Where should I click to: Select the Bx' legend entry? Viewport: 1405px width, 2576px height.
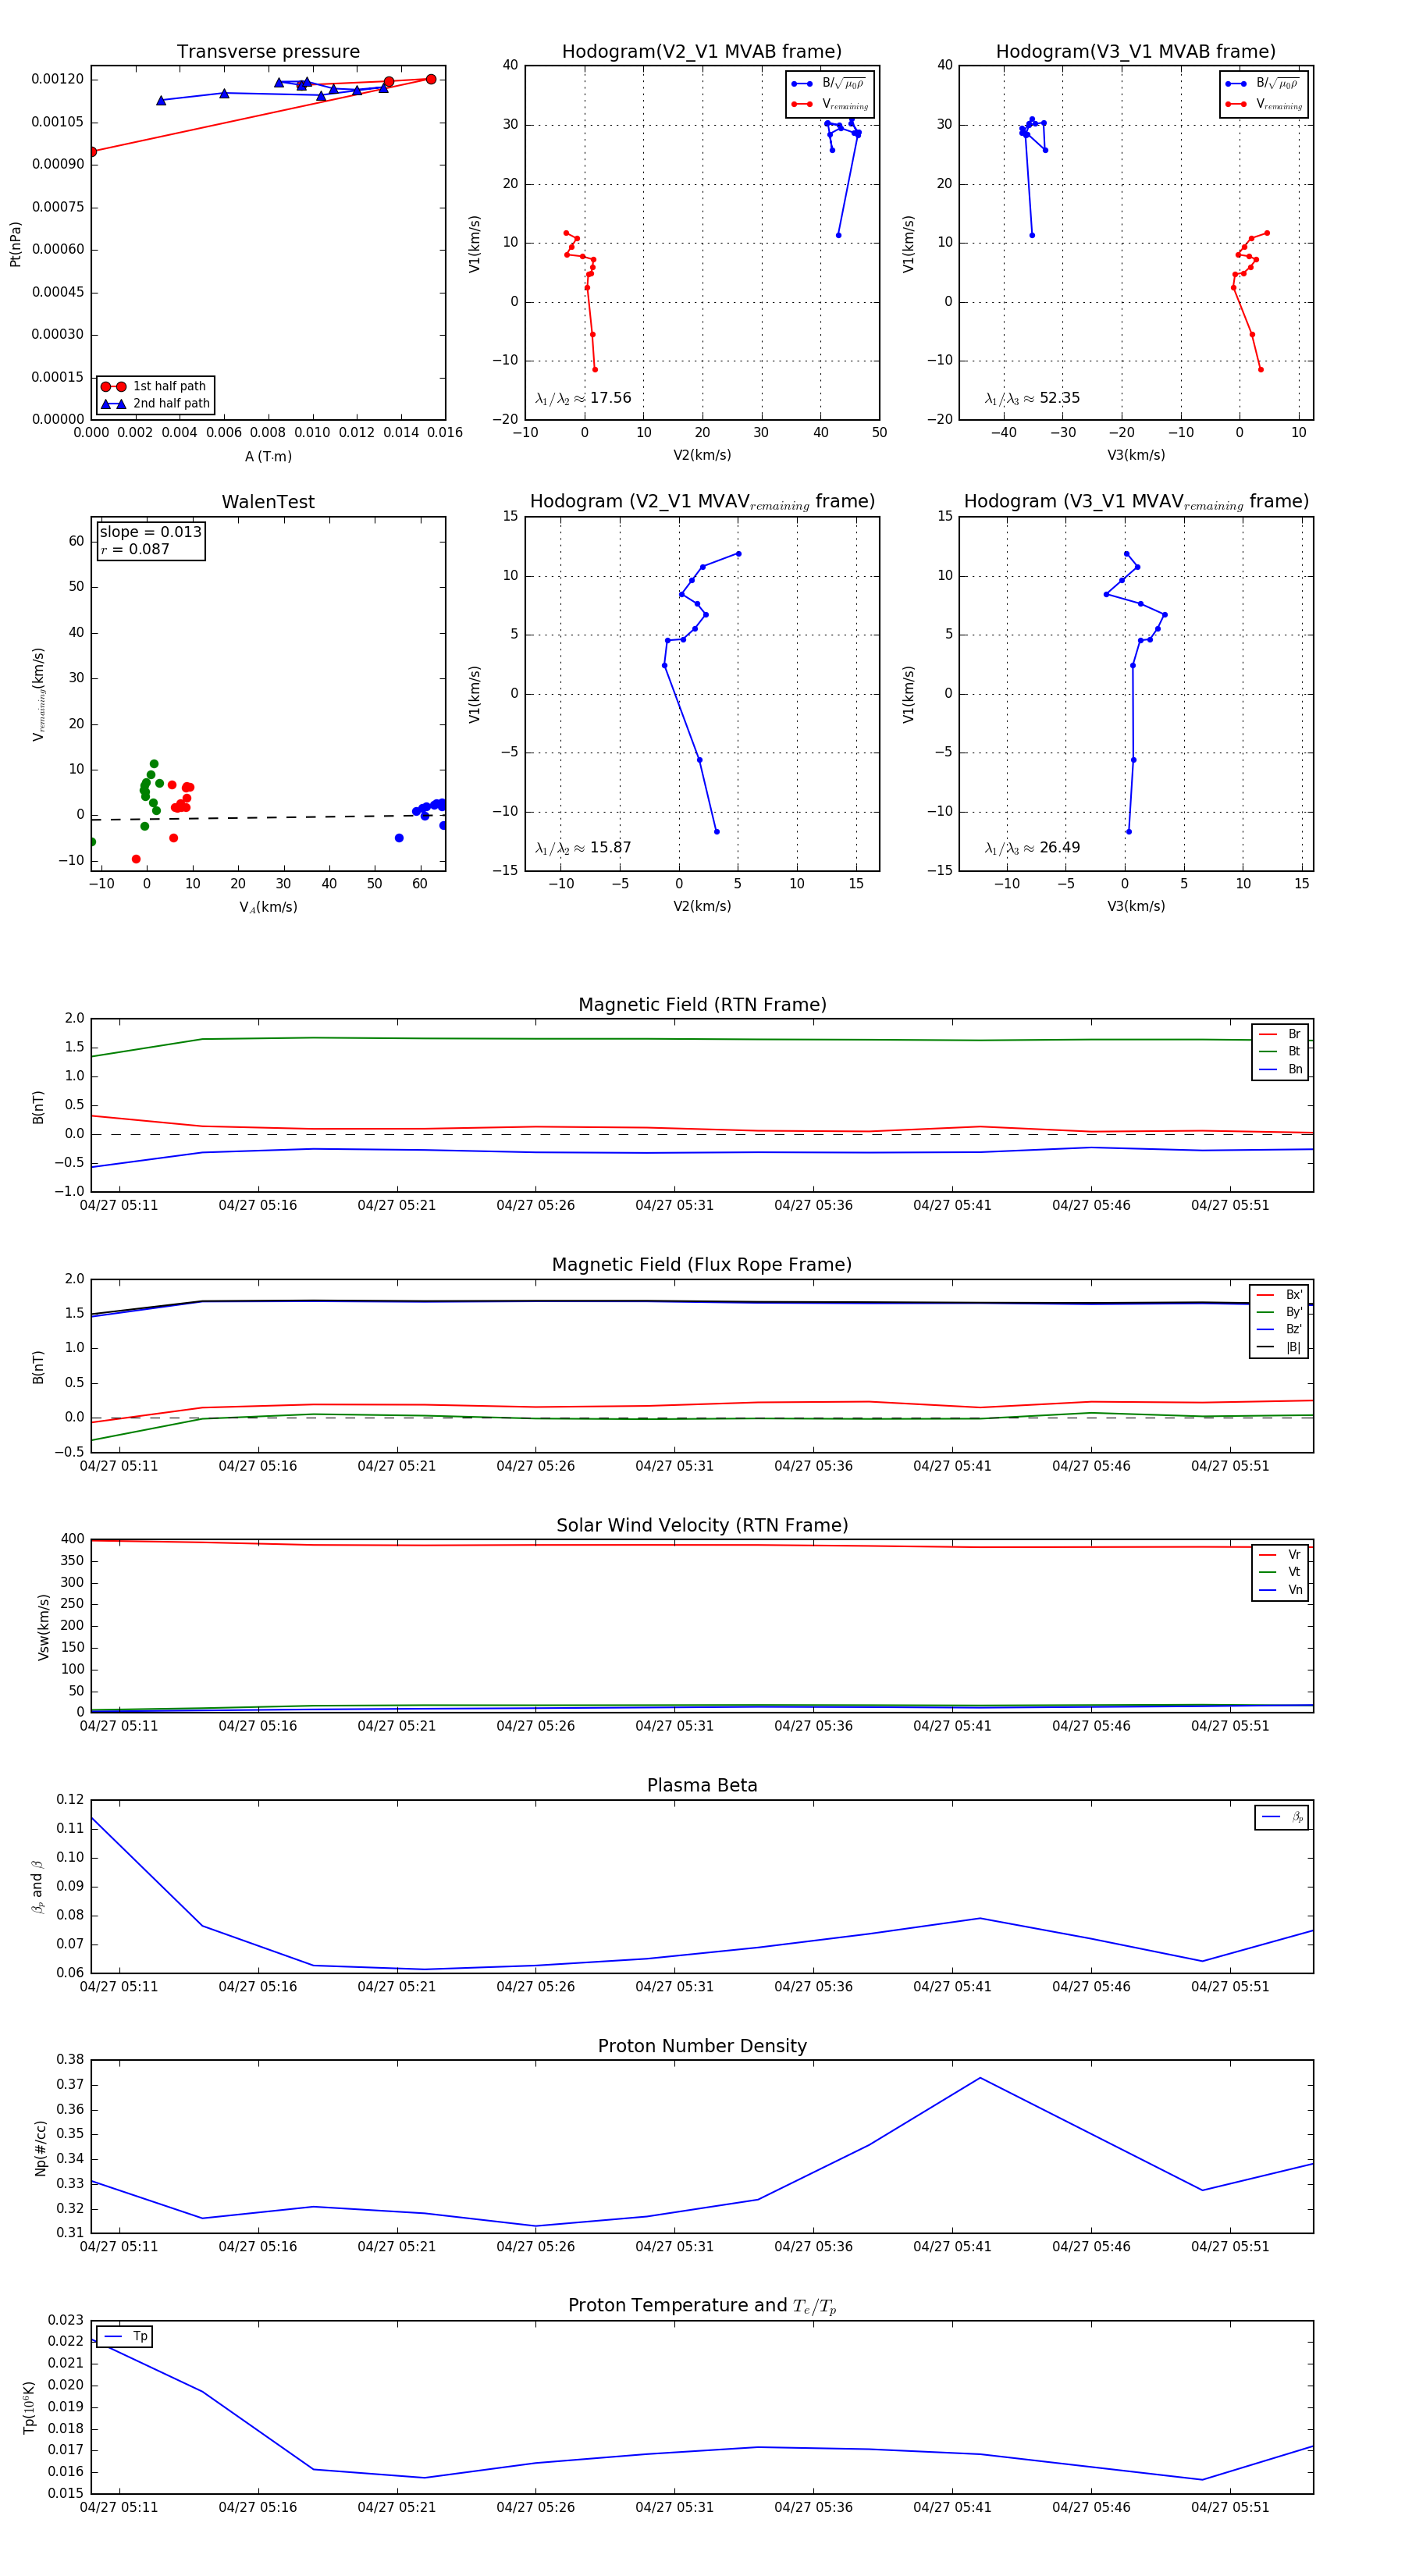[x=1279, y=1295]
